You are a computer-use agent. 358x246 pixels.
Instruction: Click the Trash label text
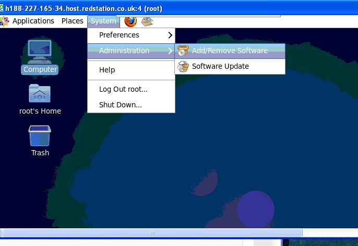pos(40,153)
